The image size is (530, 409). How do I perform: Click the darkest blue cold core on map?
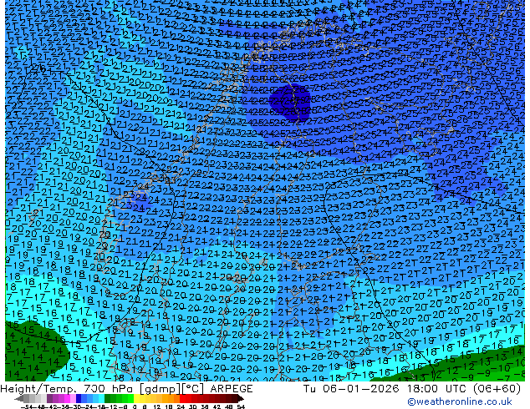[290, 102]
